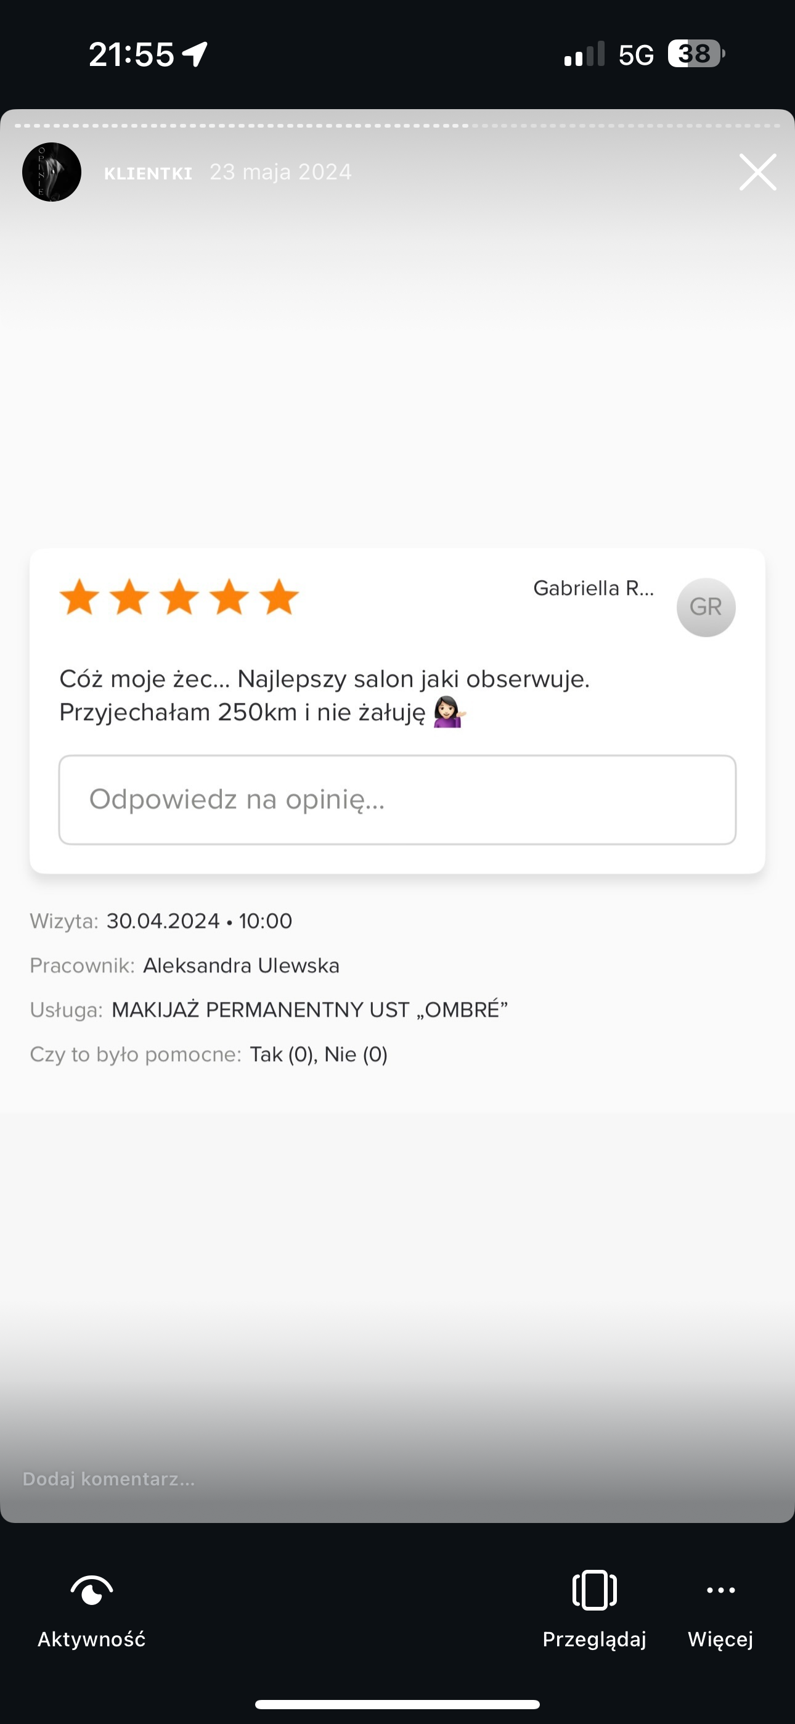Screen dimensions: 795x1724
Task: Open the KLIENTKI highlight name
Action: pos(148,173)
